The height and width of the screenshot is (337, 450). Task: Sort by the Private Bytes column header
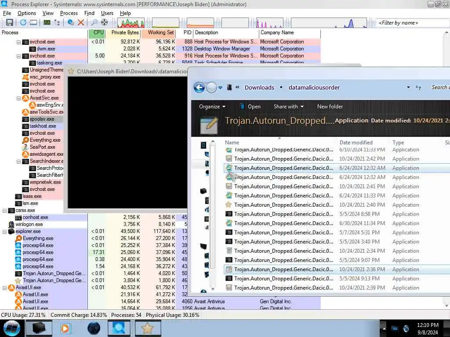[123, 32]
